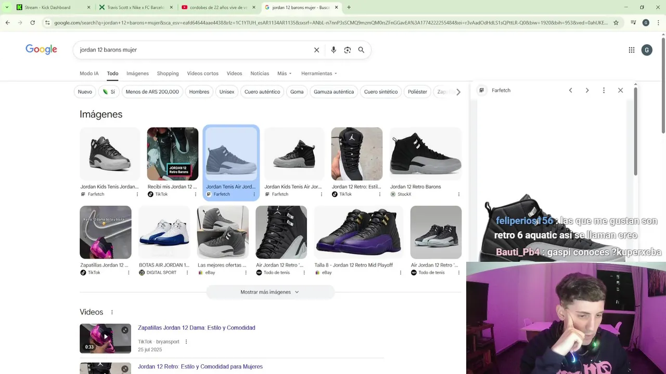Close the Stream - Kick Dashboard tab
Screen dimensions: 666x374
88,7
